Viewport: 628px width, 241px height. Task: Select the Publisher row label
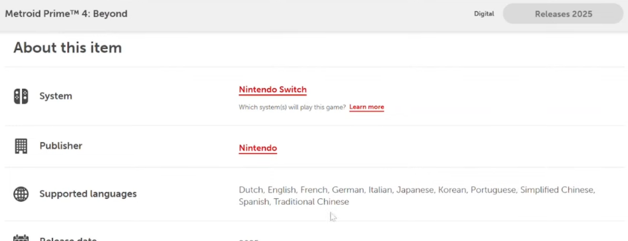61,146
